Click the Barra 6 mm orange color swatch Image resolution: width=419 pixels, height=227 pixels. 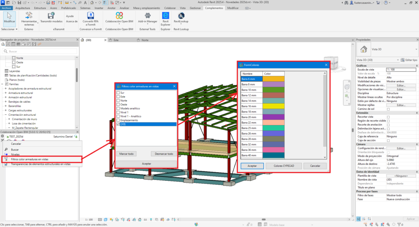point(273,79)
